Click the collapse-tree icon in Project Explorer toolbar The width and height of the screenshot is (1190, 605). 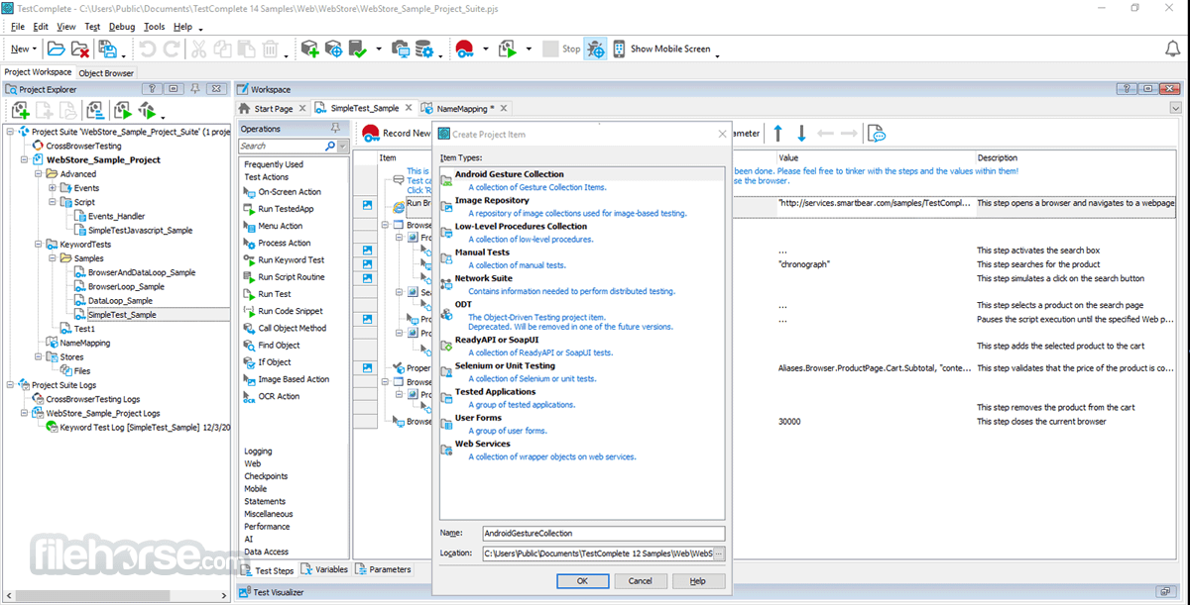click(x=95, y=110)
